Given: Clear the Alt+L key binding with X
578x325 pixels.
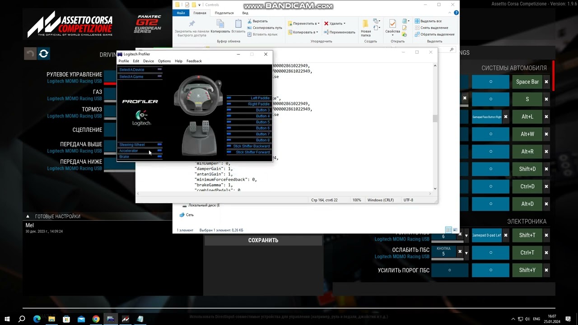Looking at the screenshot, I should (x=546, y=116).
